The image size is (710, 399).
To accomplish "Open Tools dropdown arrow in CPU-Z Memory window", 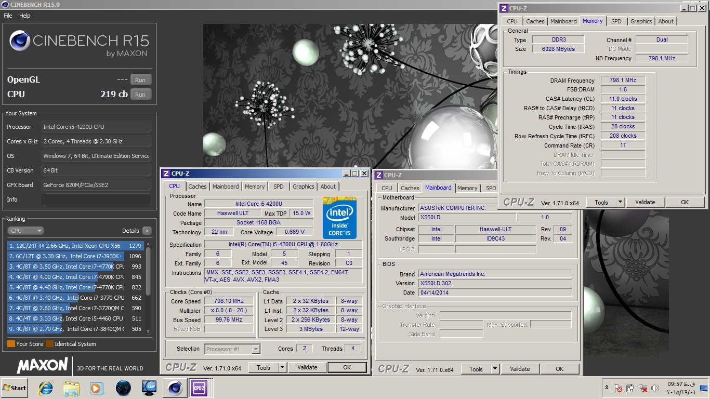I will point(620,202).
